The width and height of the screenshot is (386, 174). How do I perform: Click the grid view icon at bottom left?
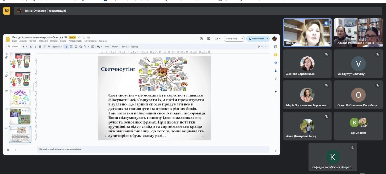coord(8,150)
